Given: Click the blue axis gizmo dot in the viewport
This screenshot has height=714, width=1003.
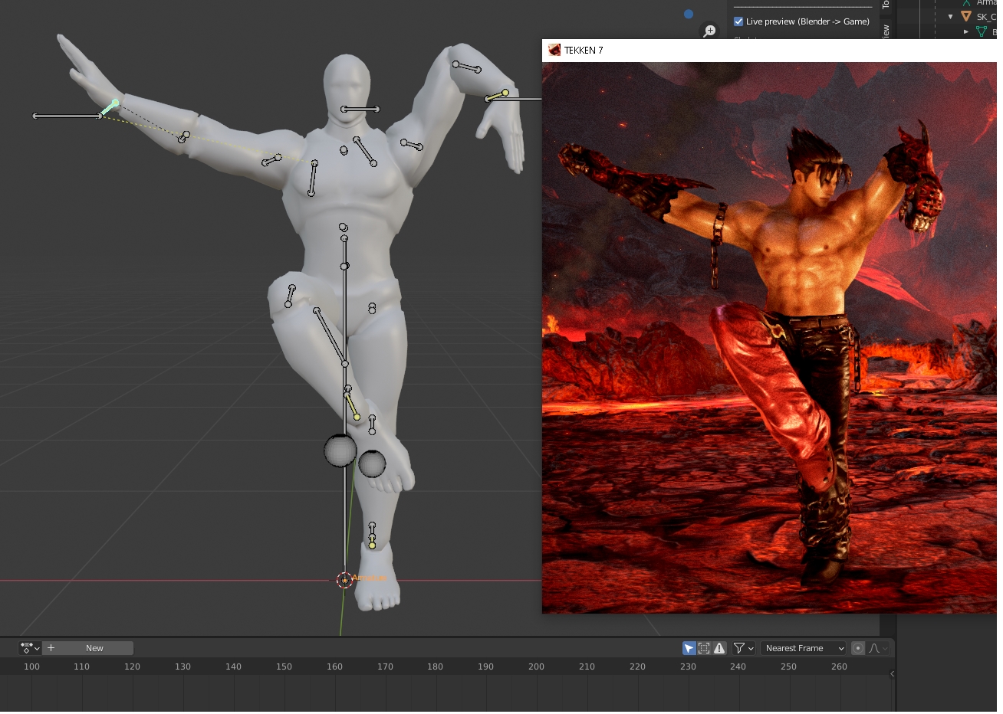Looking at the screenshot, I should 689,14.
